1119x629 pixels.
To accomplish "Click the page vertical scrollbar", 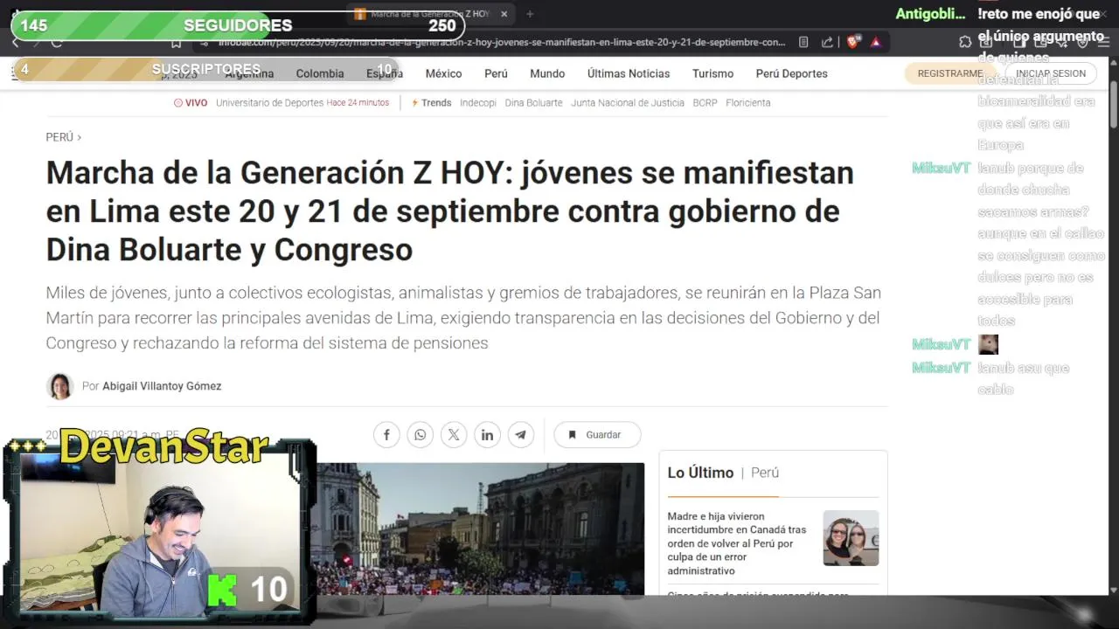I will click(1114, 105).
